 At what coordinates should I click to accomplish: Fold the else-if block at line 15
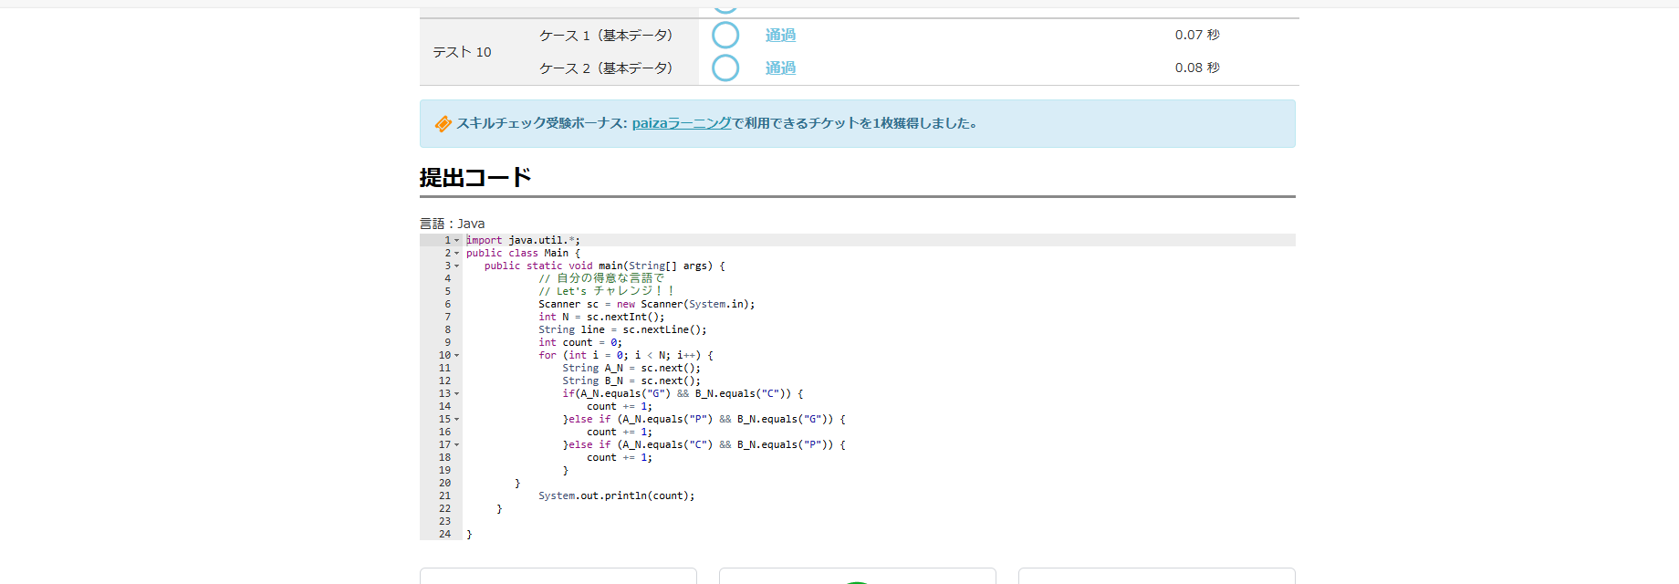[457, 420]
